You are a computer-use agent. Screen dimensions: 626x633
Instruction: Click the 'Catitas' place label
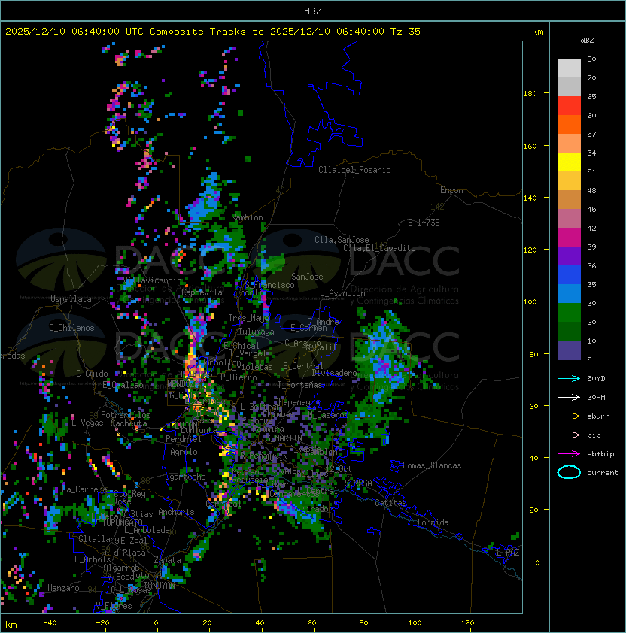[x=390, y=503]
